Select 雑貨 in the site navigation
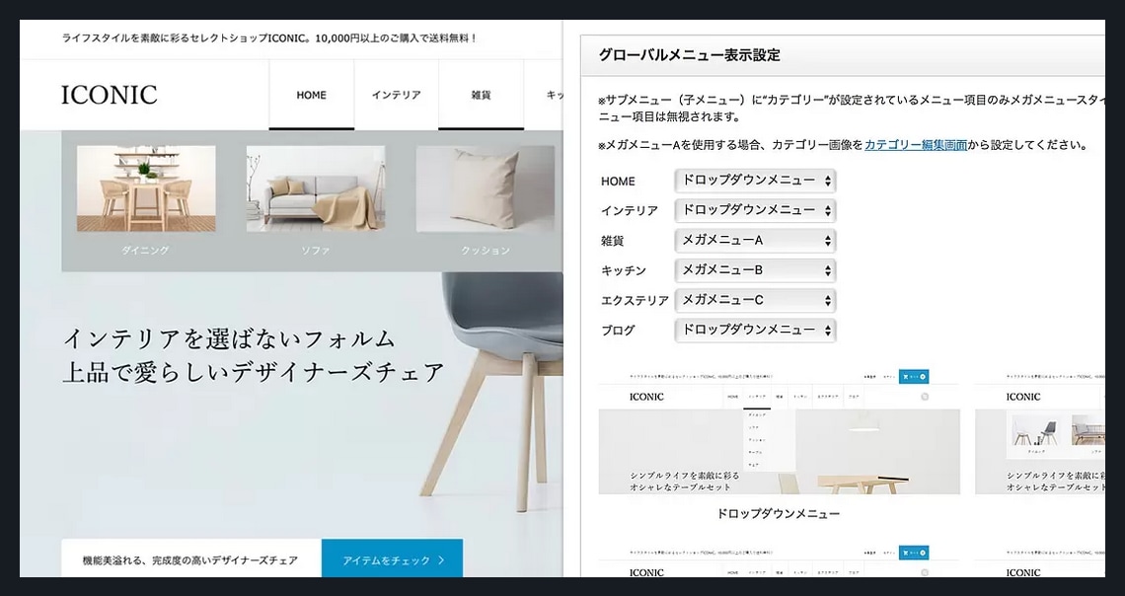 click(x=481, y=95)
